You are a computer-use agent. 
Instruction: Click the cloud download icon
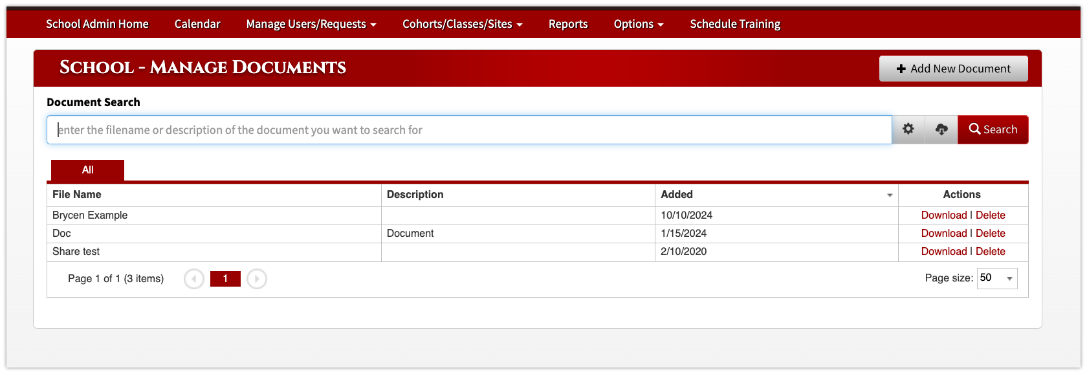pyautogui.click(x=941, y=129)
